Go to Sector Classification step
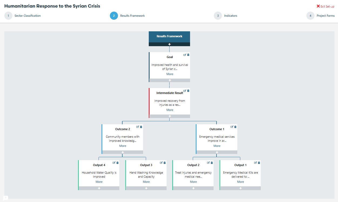Viewport: 338px width, 202px height. coord(28,16)
